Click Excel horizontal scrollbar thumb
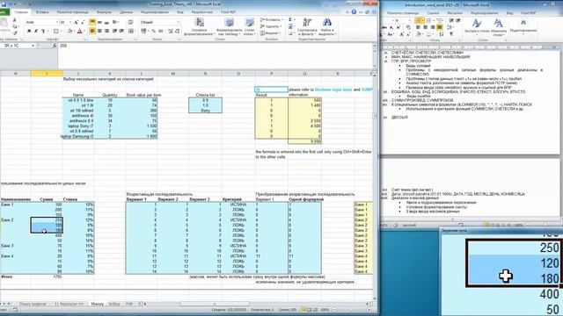The image size is (563, 316). tap(215, 304)
